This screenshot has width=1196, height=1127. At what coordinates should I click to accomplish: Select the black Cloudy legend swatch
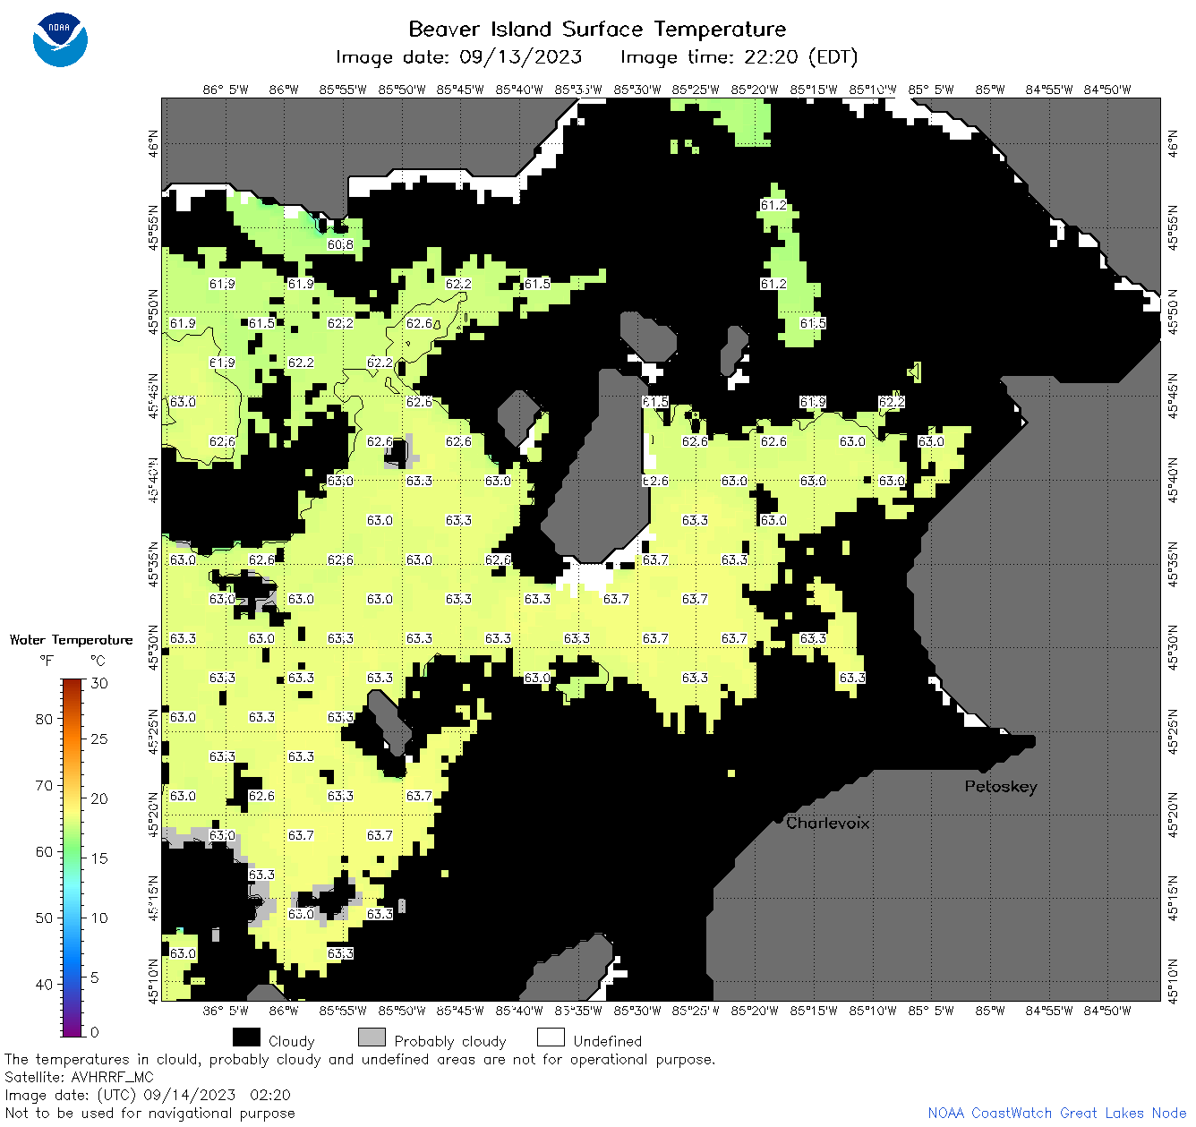pos(246,1037)
